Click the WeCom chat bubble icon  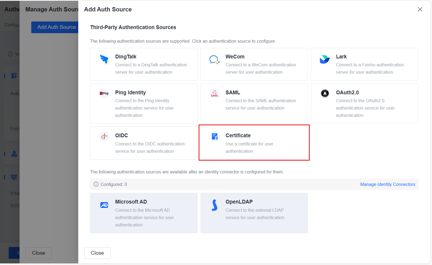pyautogui.click(x=214, y=60)
